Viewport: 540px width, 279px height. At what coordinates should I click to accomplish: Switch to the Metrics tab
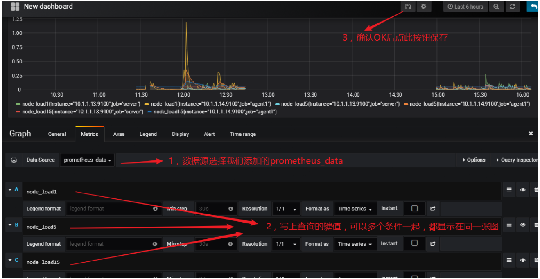click(x=90, y=134)
